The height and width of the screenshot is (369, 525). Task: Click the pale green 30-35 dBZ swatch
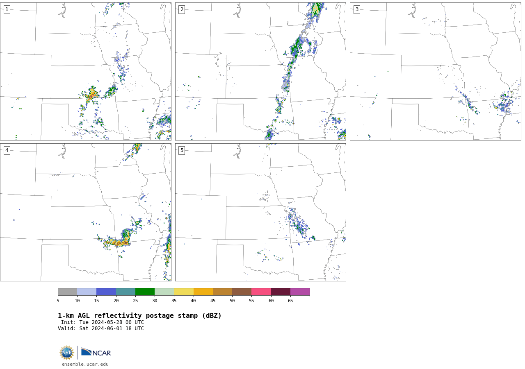pos(164,292)
